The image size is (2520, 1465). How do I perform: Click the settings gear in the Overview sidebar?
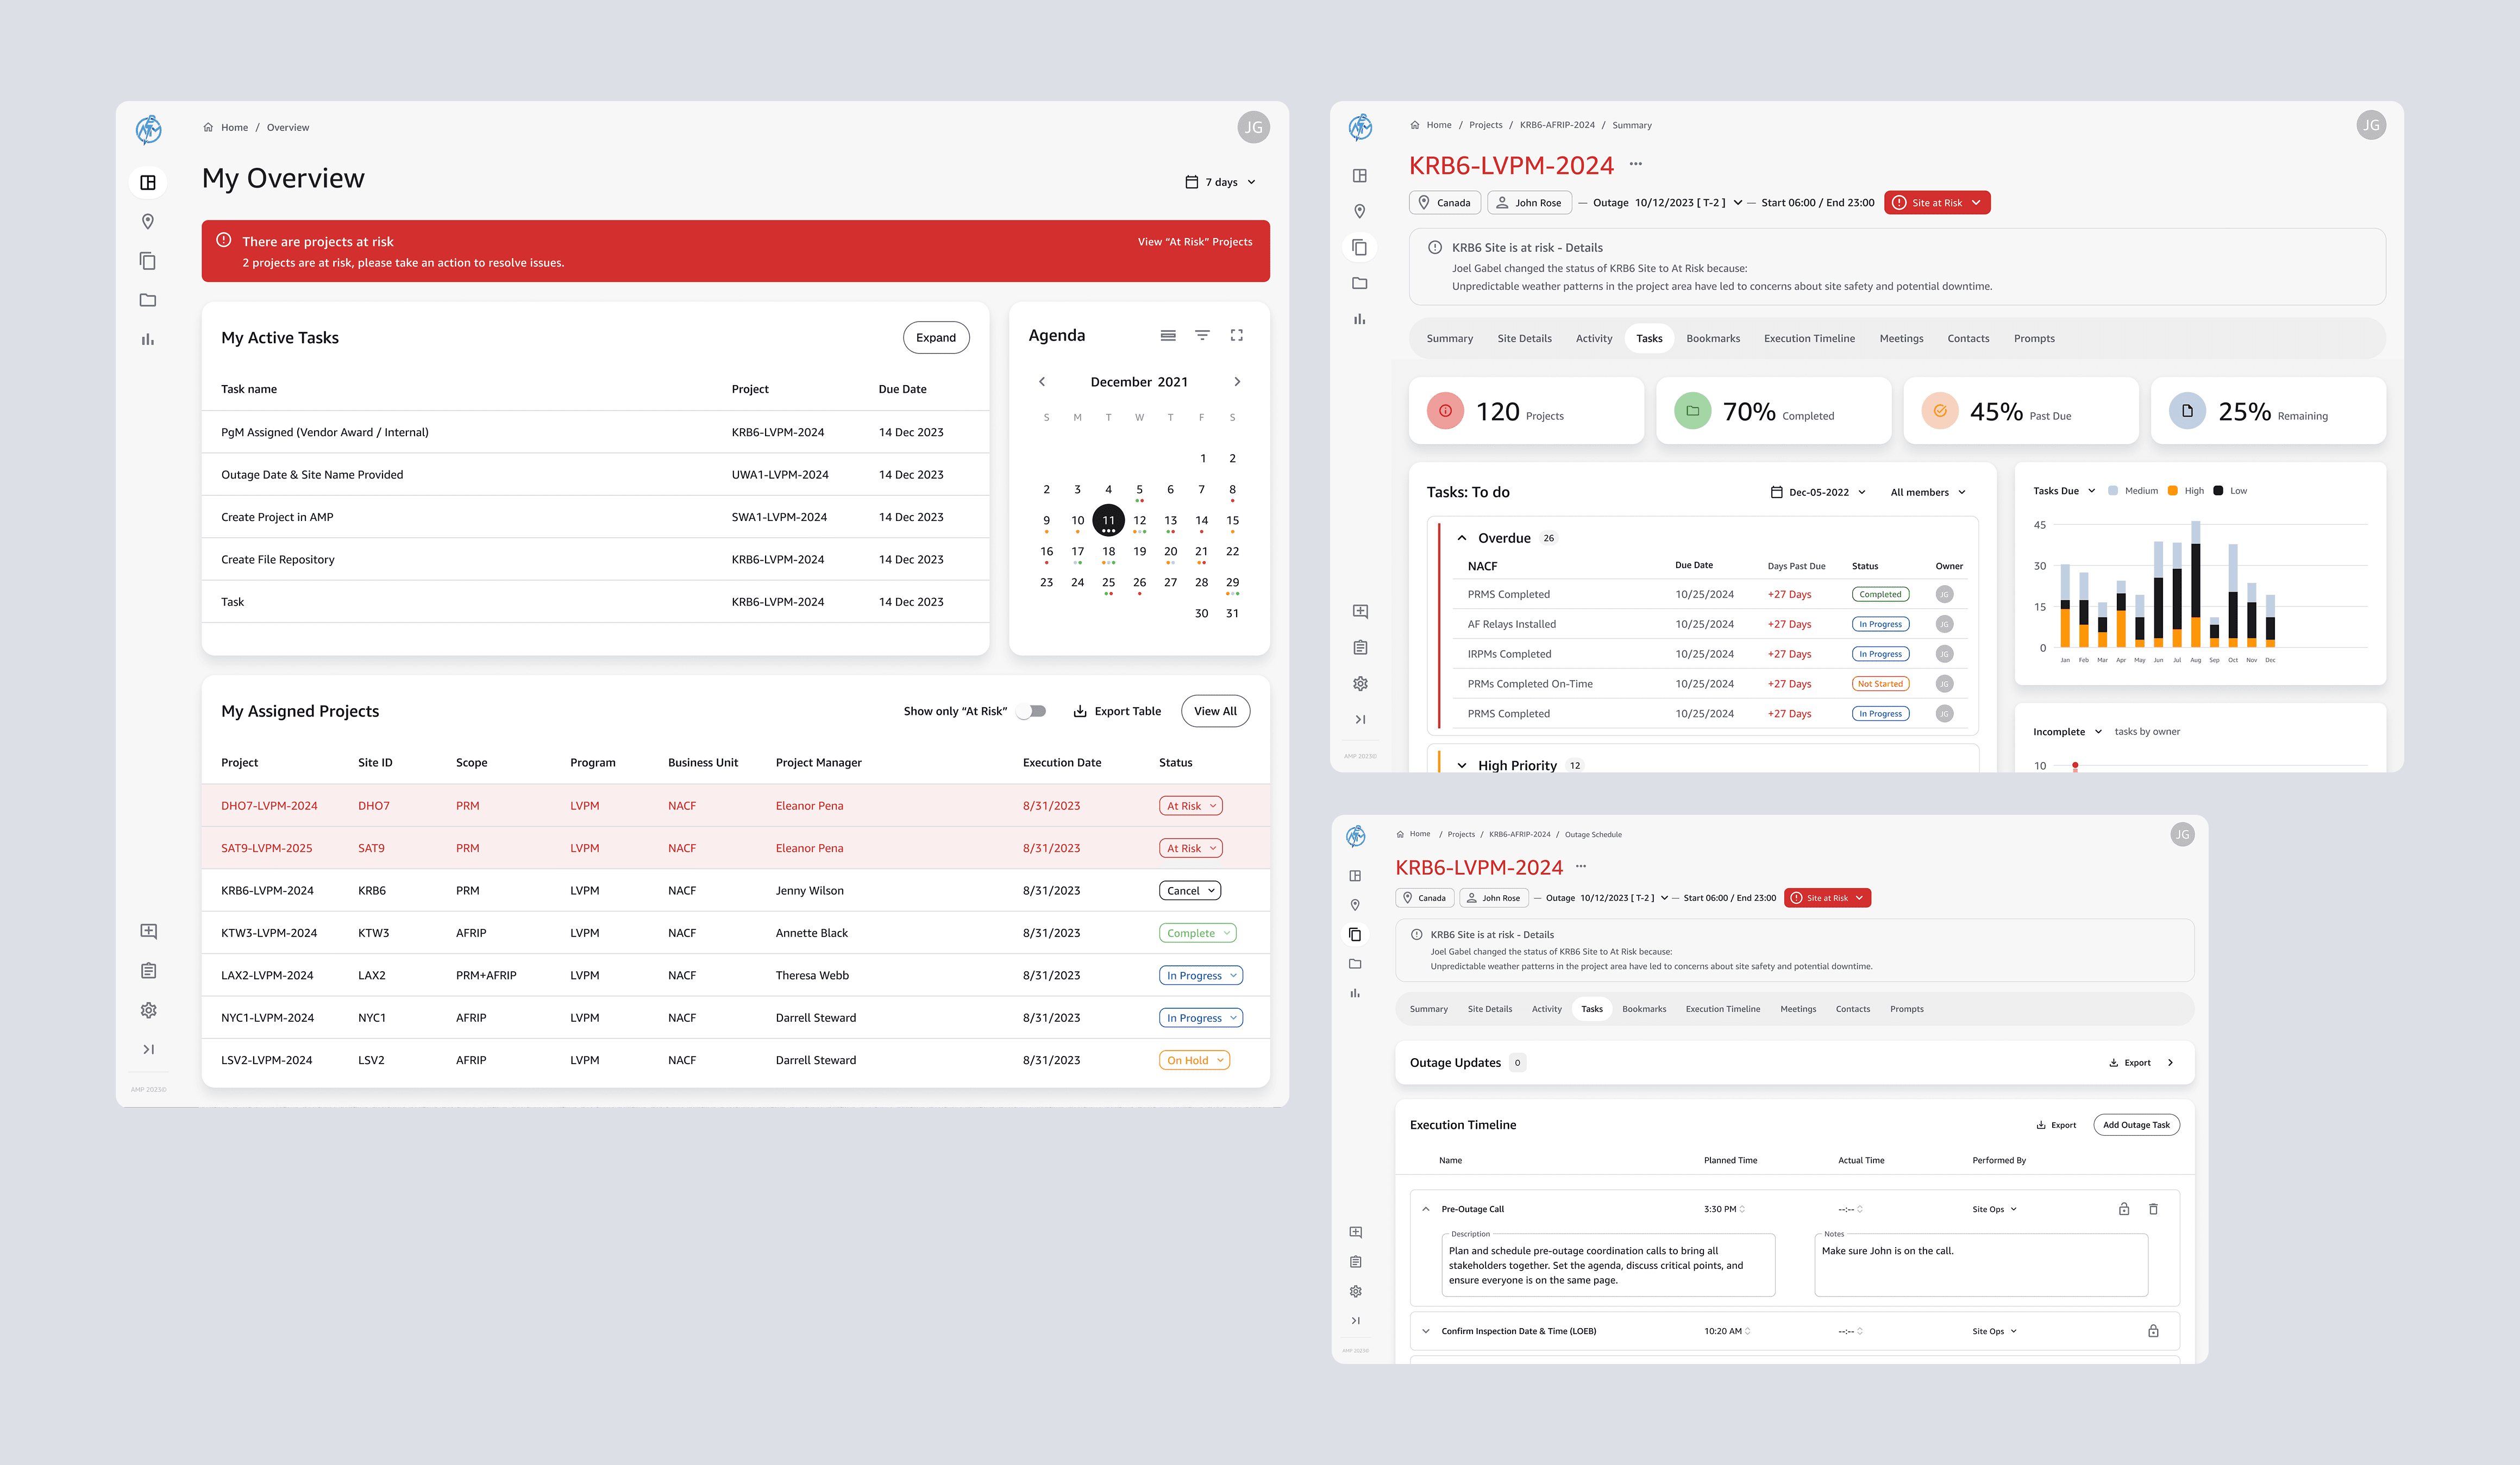(148, 1010)
